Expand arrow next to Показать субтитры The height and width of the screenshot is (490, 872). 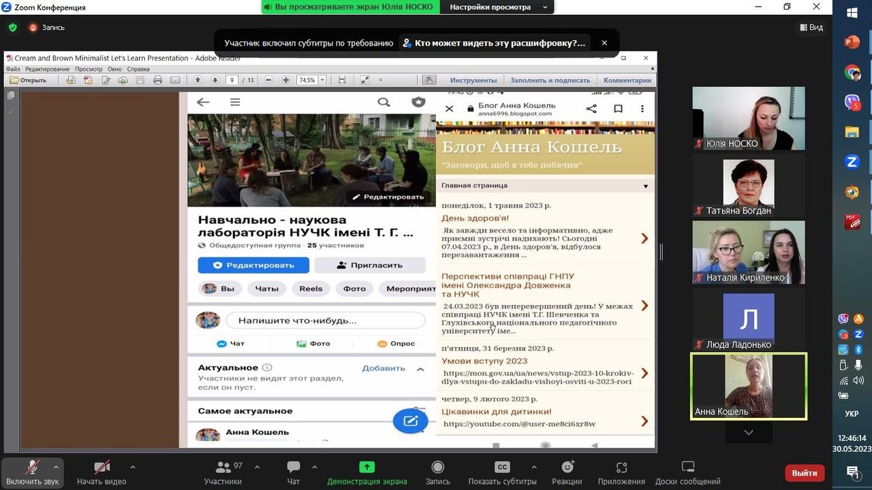(533, 468)
